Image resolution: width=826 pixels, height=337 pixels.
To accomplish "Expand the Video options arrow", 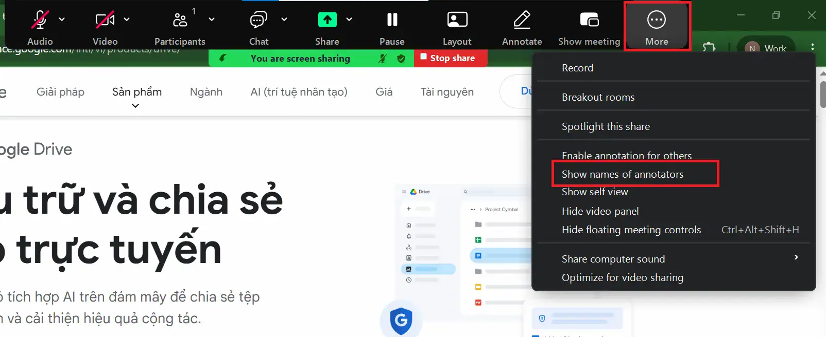I will pyautogui.click(x=127, y=20).
